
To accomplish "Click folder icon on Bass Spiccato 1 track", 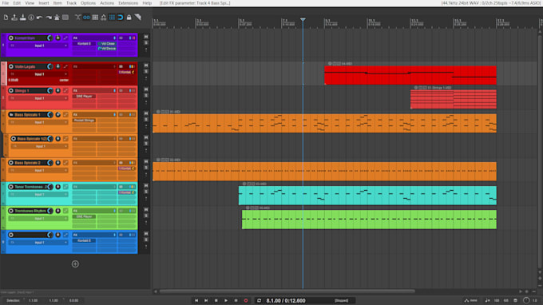I will 11,115.
